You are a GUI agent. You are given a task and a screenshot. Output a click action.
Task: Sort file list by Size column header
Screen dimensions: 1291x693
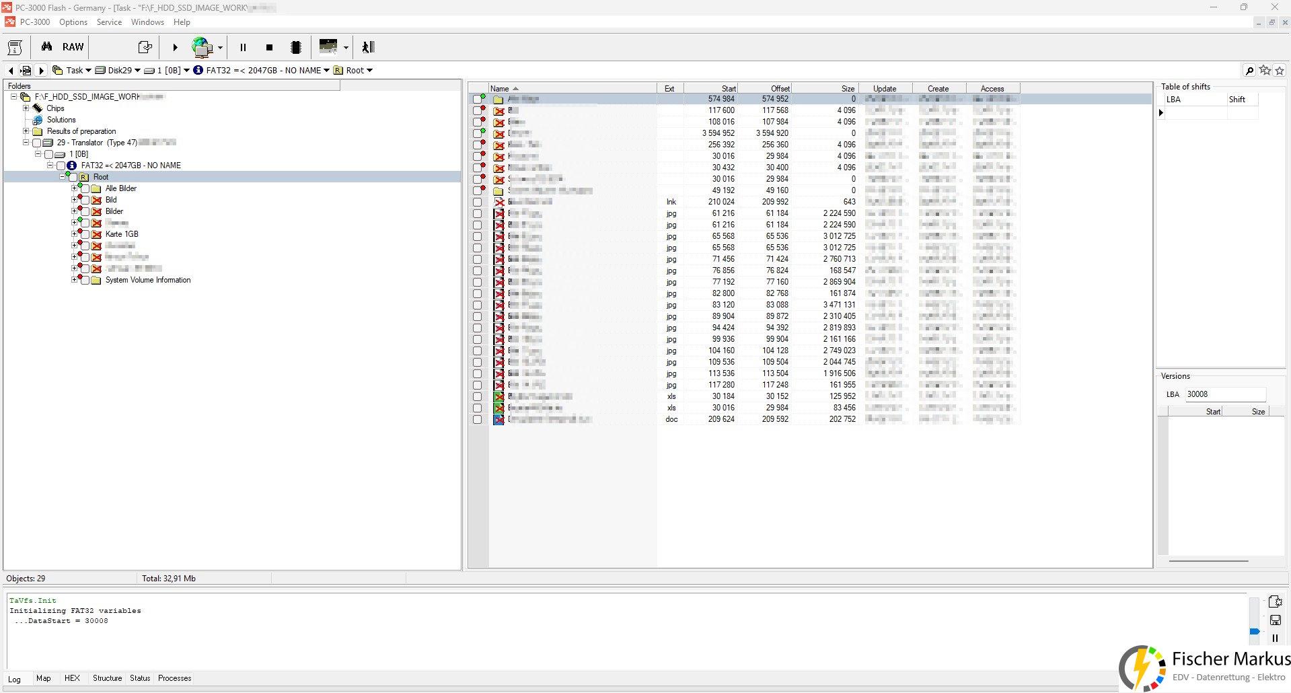(847, 89)
